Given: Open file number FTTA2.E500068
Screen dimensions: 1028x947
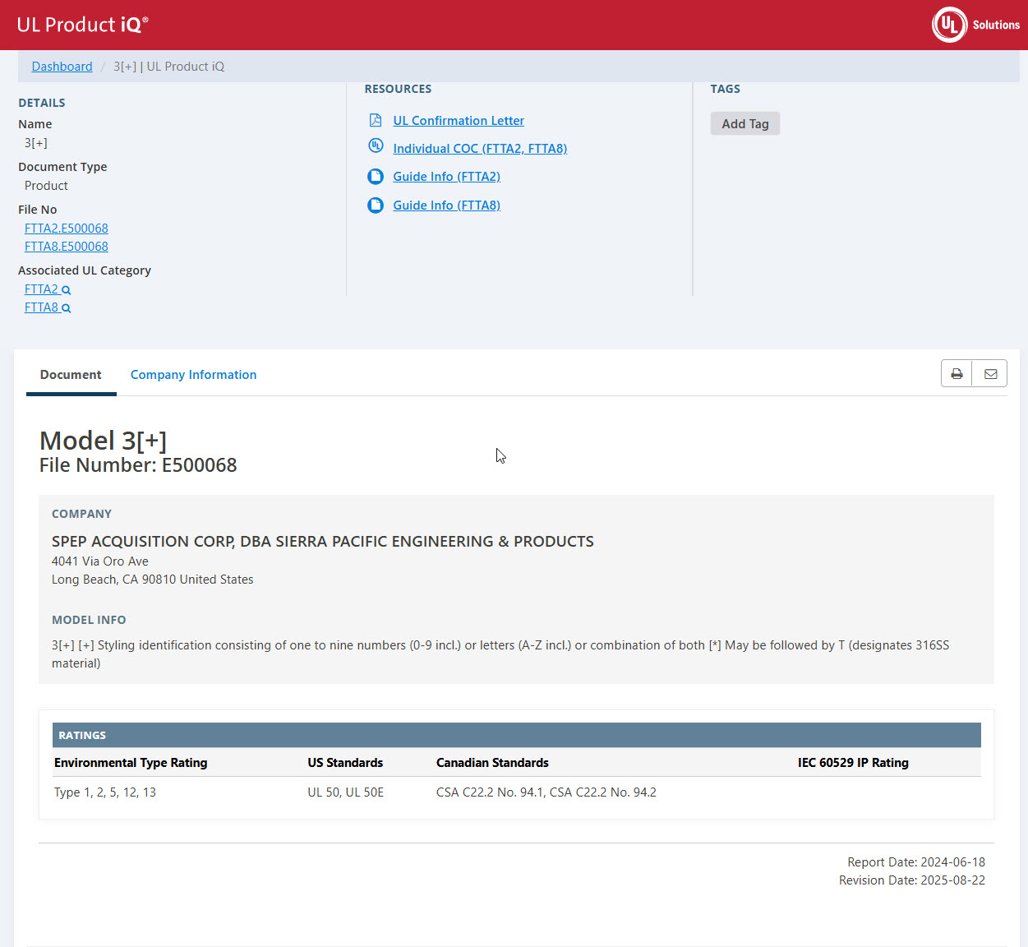Looking at the screenshot, I should point(67,229).
